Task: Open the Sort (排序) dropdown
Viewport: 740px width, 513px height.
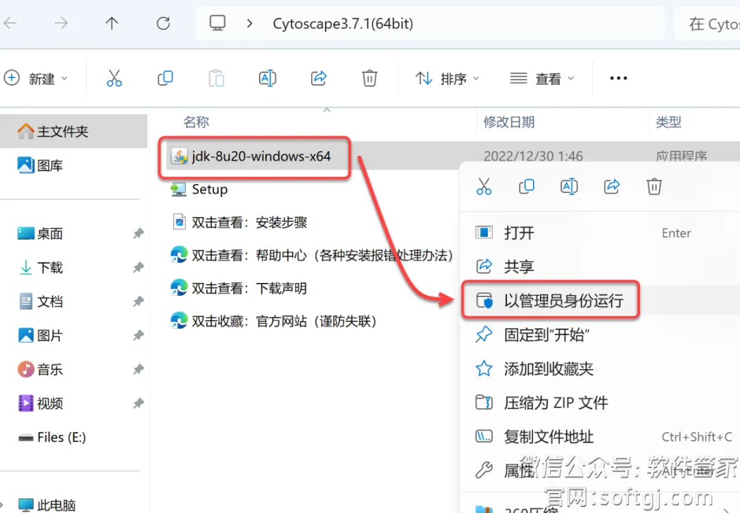Action: click(x=447, y=78)
